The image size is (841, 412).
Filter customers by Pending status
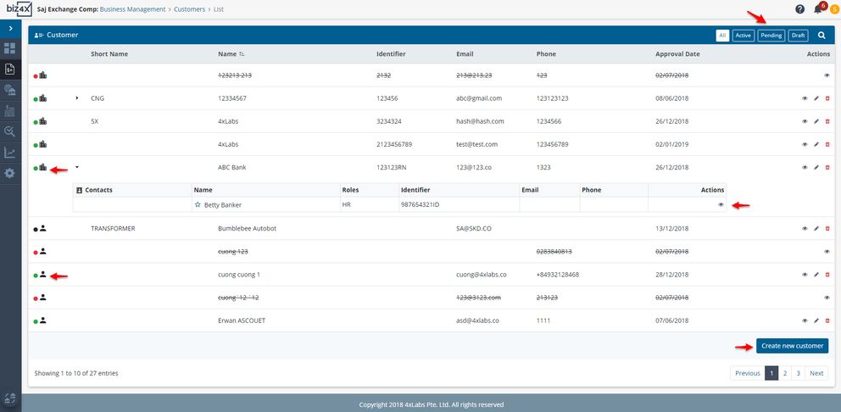point(771,36)
